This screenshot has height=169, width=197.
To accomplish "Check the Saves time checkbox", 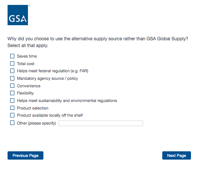I will (12, 56).
